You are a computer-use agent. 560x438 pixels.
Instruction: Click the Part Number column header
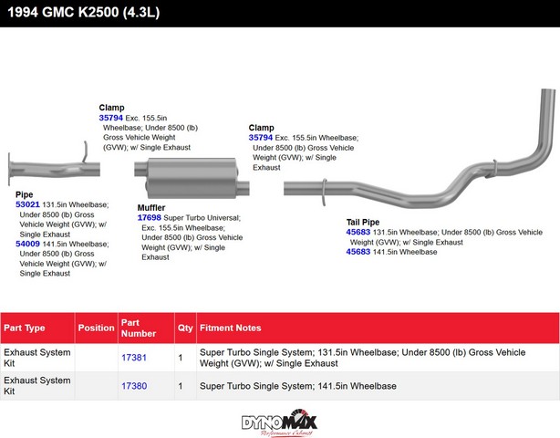(131, 328)
